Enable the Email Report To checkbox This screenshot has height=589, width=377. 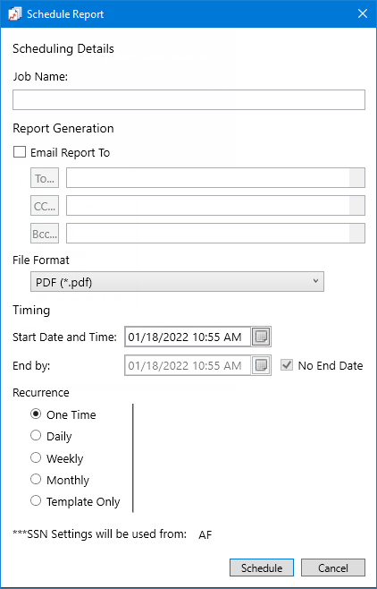coord(20,152)
